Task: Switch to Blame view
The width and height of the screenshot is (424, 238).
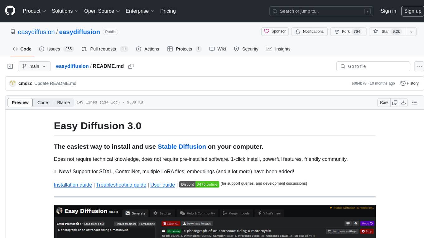Action: 63,102
